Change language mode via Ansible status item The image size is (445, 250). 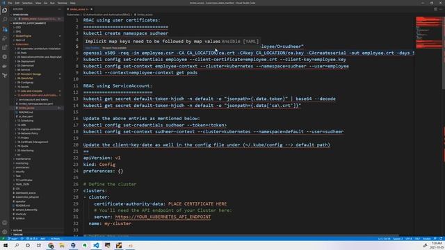pyautogui.click(x=426, y=239)
